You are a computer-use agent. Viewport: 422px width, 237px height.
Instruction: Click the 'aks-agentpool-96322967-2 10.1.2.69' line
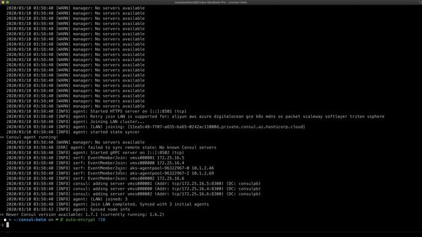110,173
